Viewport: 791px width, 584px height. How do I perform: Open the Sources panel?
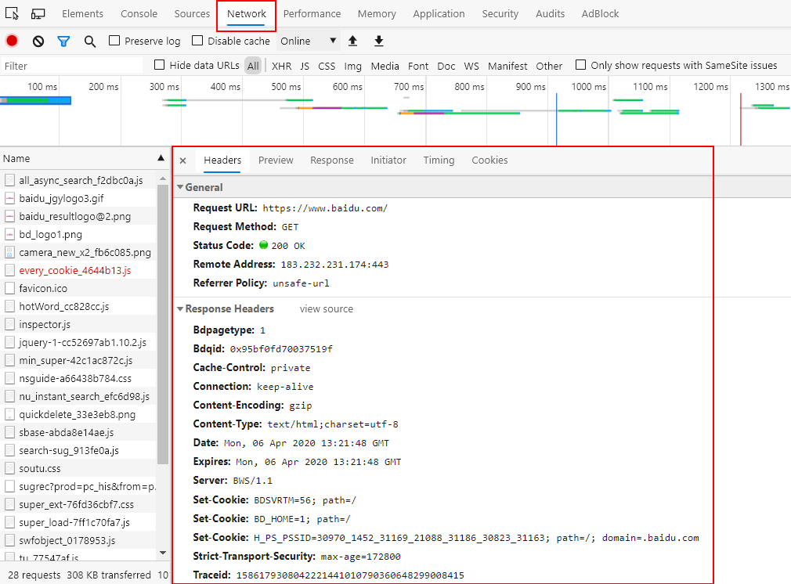point(192,13)
